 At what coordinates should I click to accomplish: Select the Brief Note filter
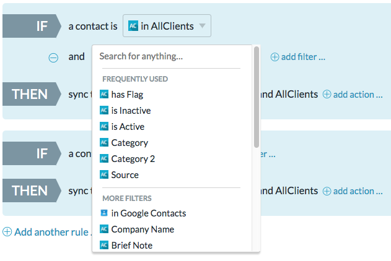[x=131, y=246]
